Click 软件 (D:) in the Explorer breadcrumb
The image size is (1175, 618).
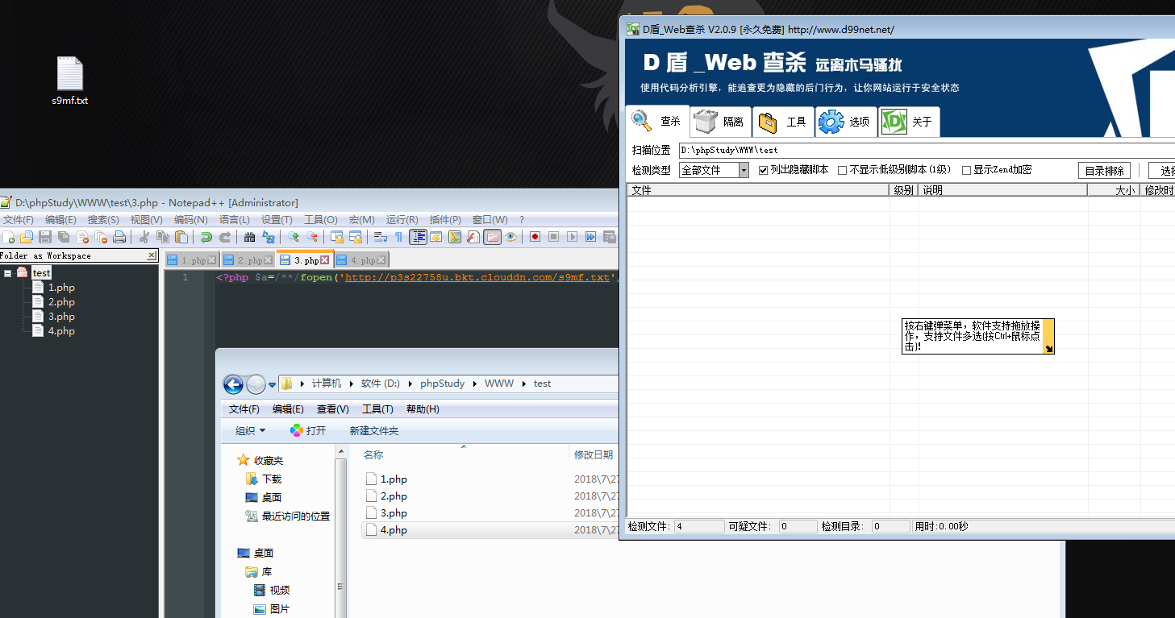click(x=380, y=384)
